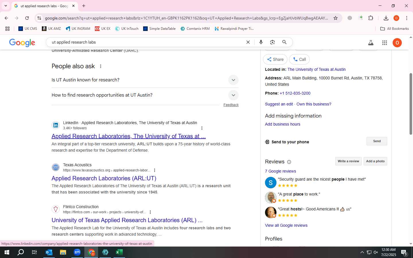Bookmark this page with the star icon
This screenshot has height=258, width=413.
(336, 18)
